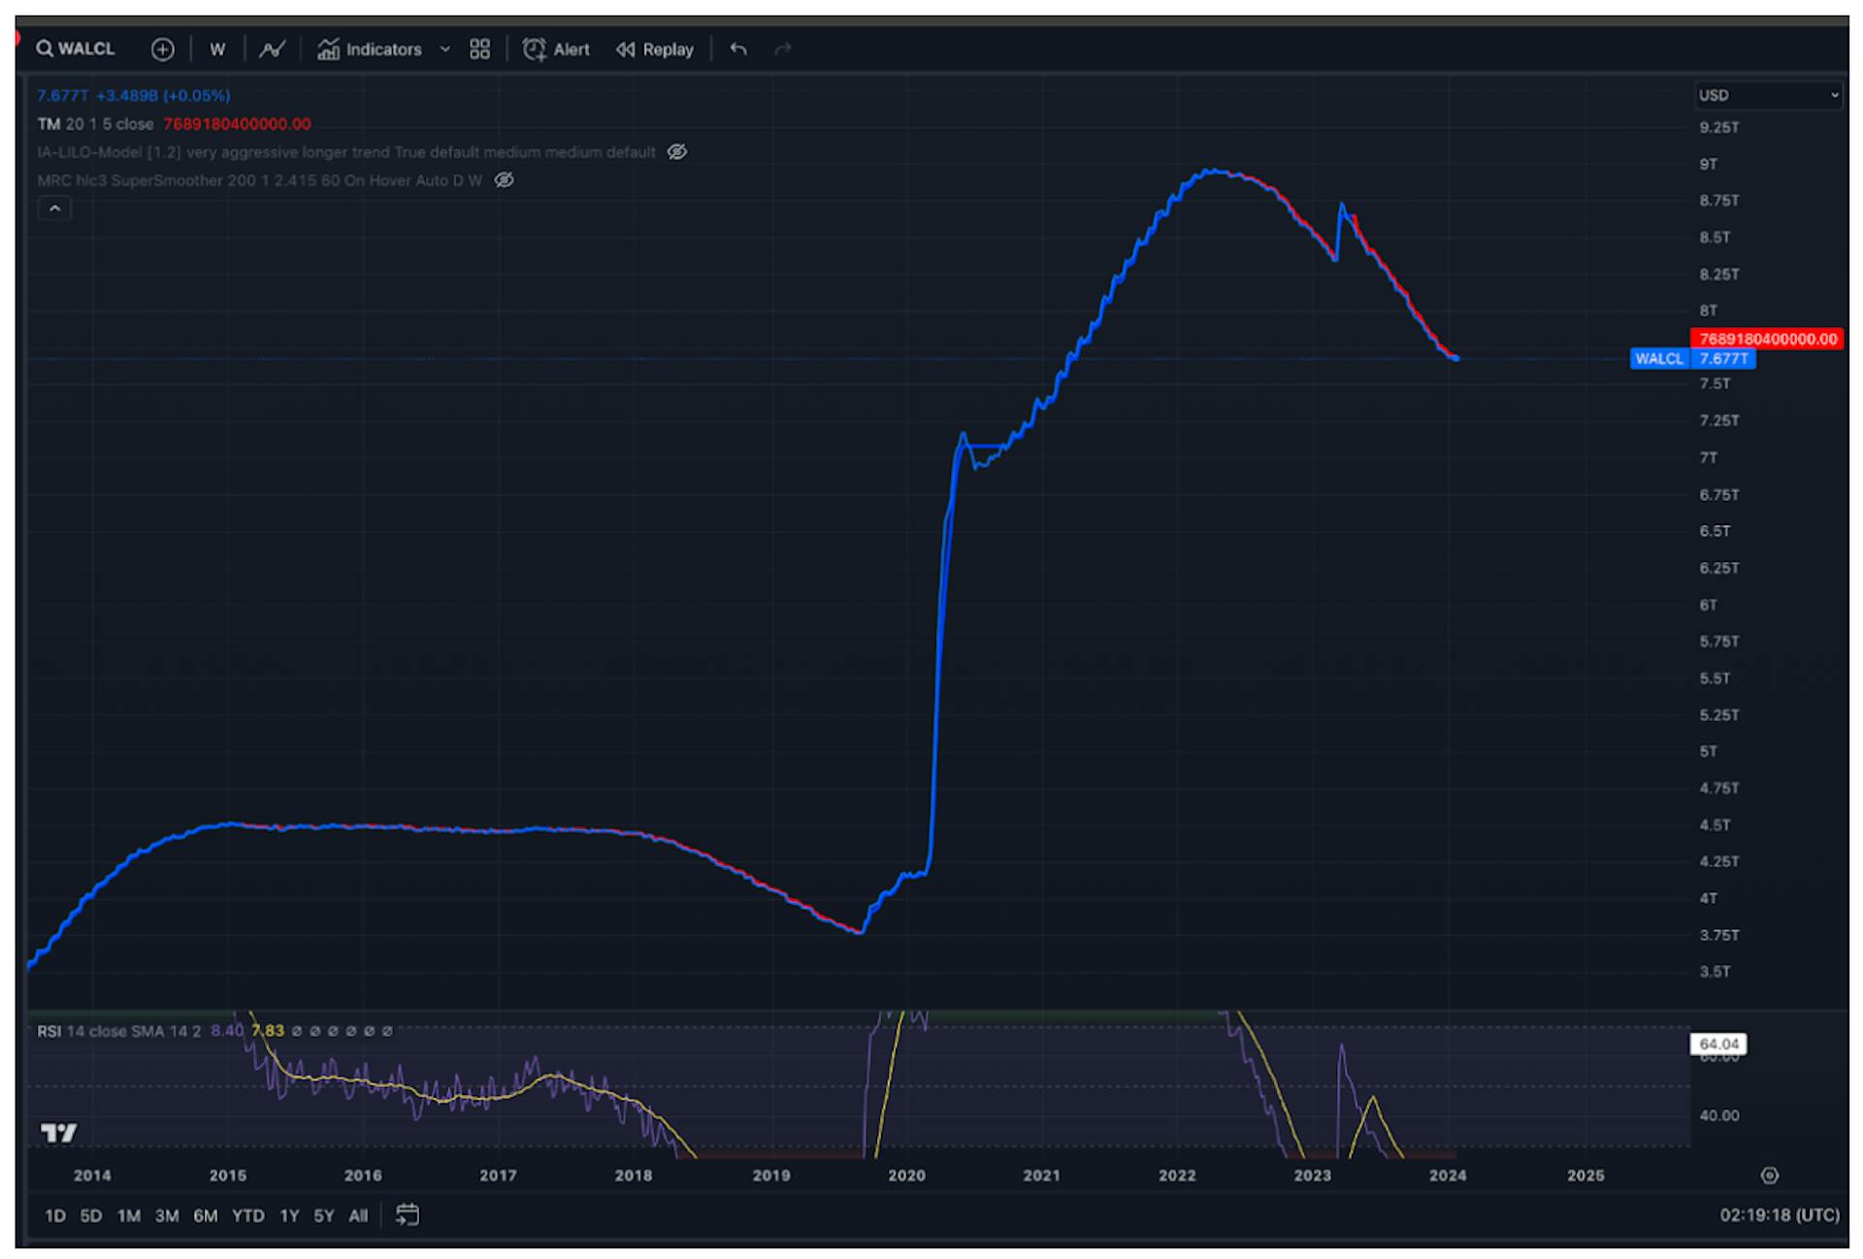Show the hidden IA-LILO-Model indicator

[x=677, y=151]
